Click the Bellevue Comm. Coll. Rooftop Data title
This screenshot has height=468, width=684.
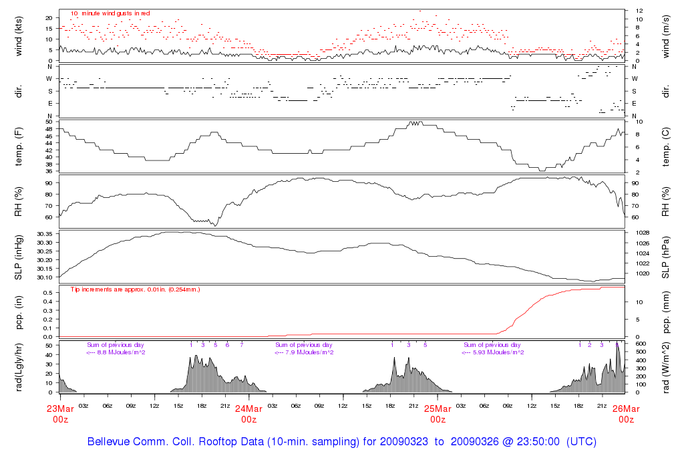point(342,441)
